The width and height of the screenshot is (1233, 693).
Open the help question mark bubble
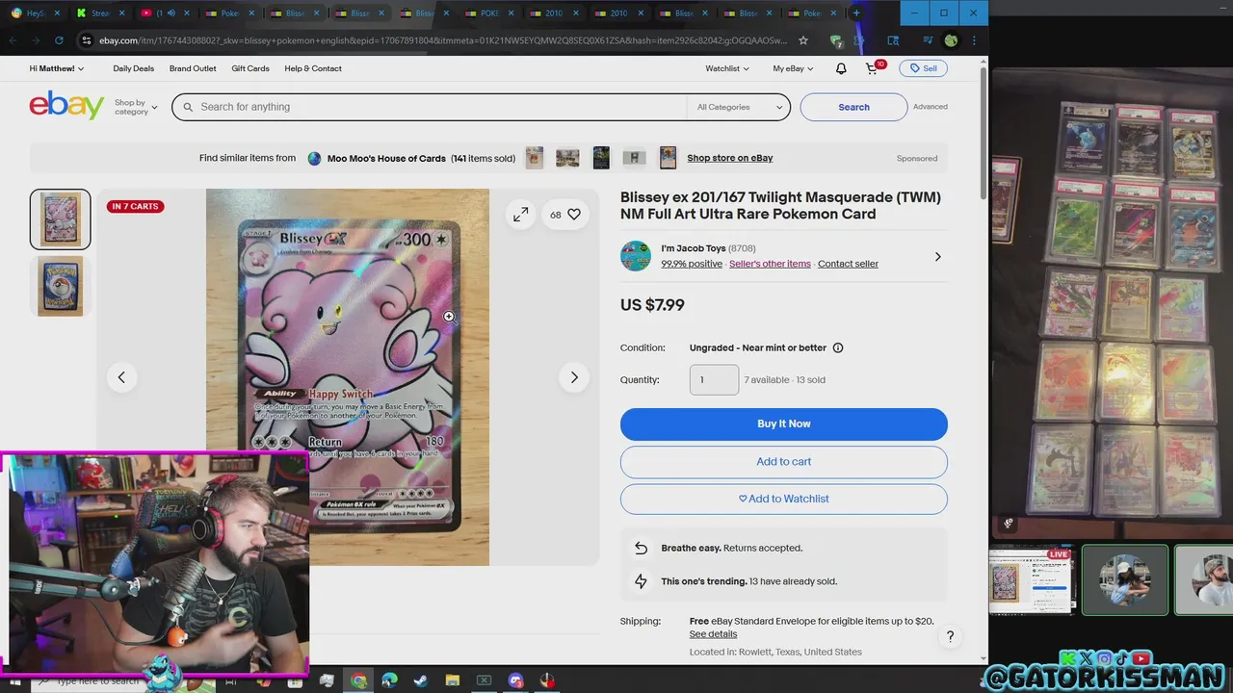point(950,636)
